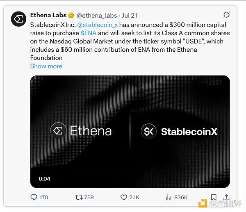Image resolution: width=246 pixels, height=212 pixels.
Task: Click the 0:04 video duration badge
Action: click(x=44, y=178)
